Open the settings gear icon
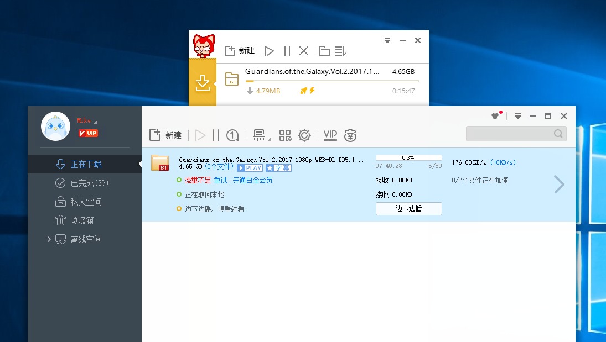Screen dimensions: 606x342 pyautogui.click(x=304, y=135)
